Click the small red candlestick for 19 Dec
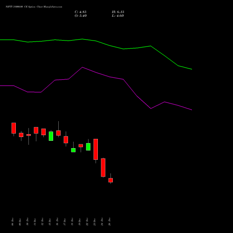The image size is (233, 233). coord(81,145)
